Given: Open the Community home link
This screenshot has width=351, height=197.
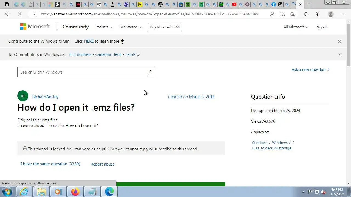Looking at the screenshot, I should (76, 27).
